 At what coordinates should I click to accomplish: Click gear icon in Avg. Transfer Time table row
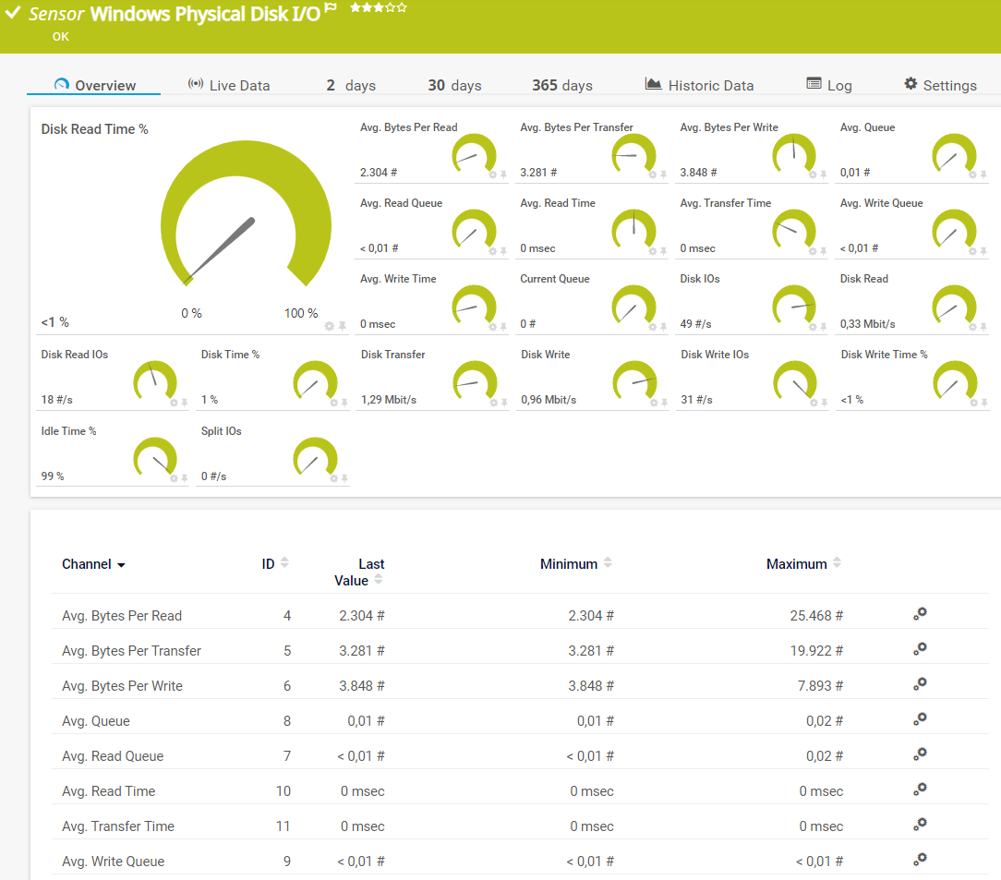coord(920,825)
